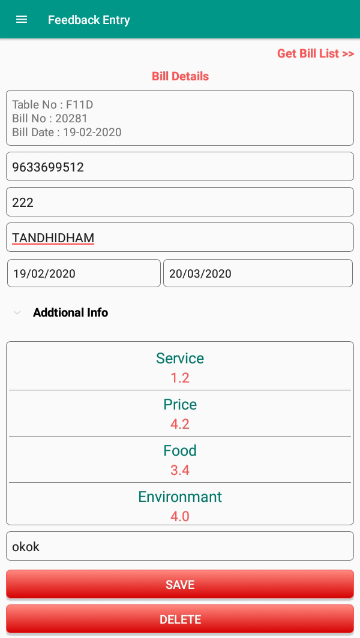This screenshot has width=360, height=638.
Task: Select the Food rating row
Action: point(180,459)
